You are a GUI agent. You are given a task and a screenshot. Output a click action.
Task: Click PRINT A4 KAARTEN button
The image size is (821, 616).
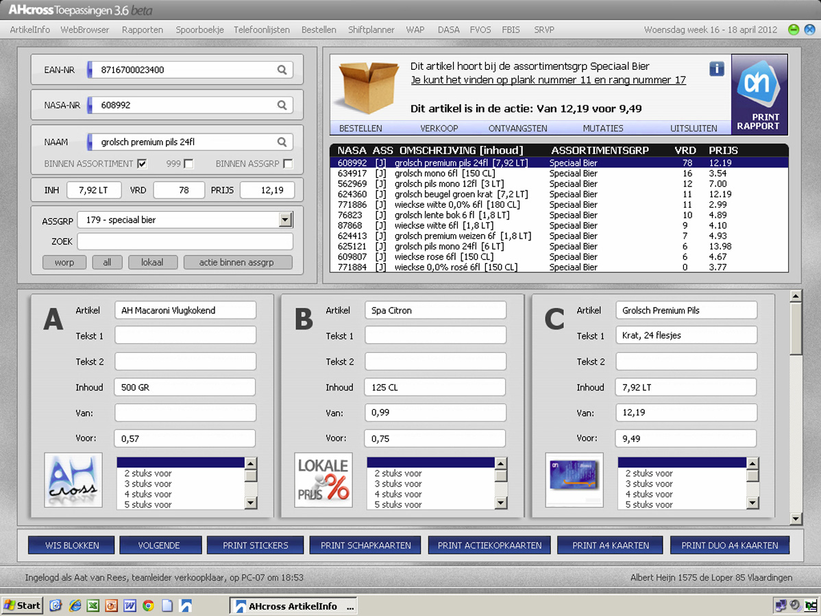[611, 545]
